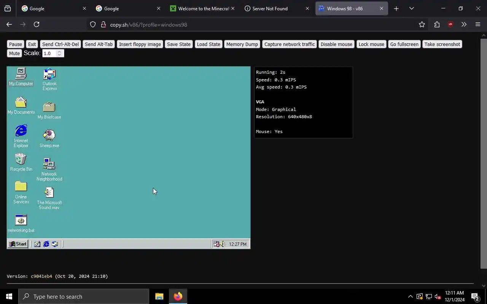The image size is (487, 304).
Task: Open the Windows 98 Start menu
Action: [18, 244]
